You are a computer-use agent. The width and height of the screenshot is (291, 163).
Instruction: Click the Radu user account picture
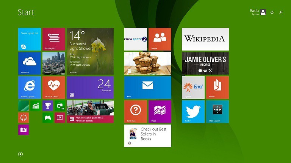pyautogui.click(x=263, y=12)
